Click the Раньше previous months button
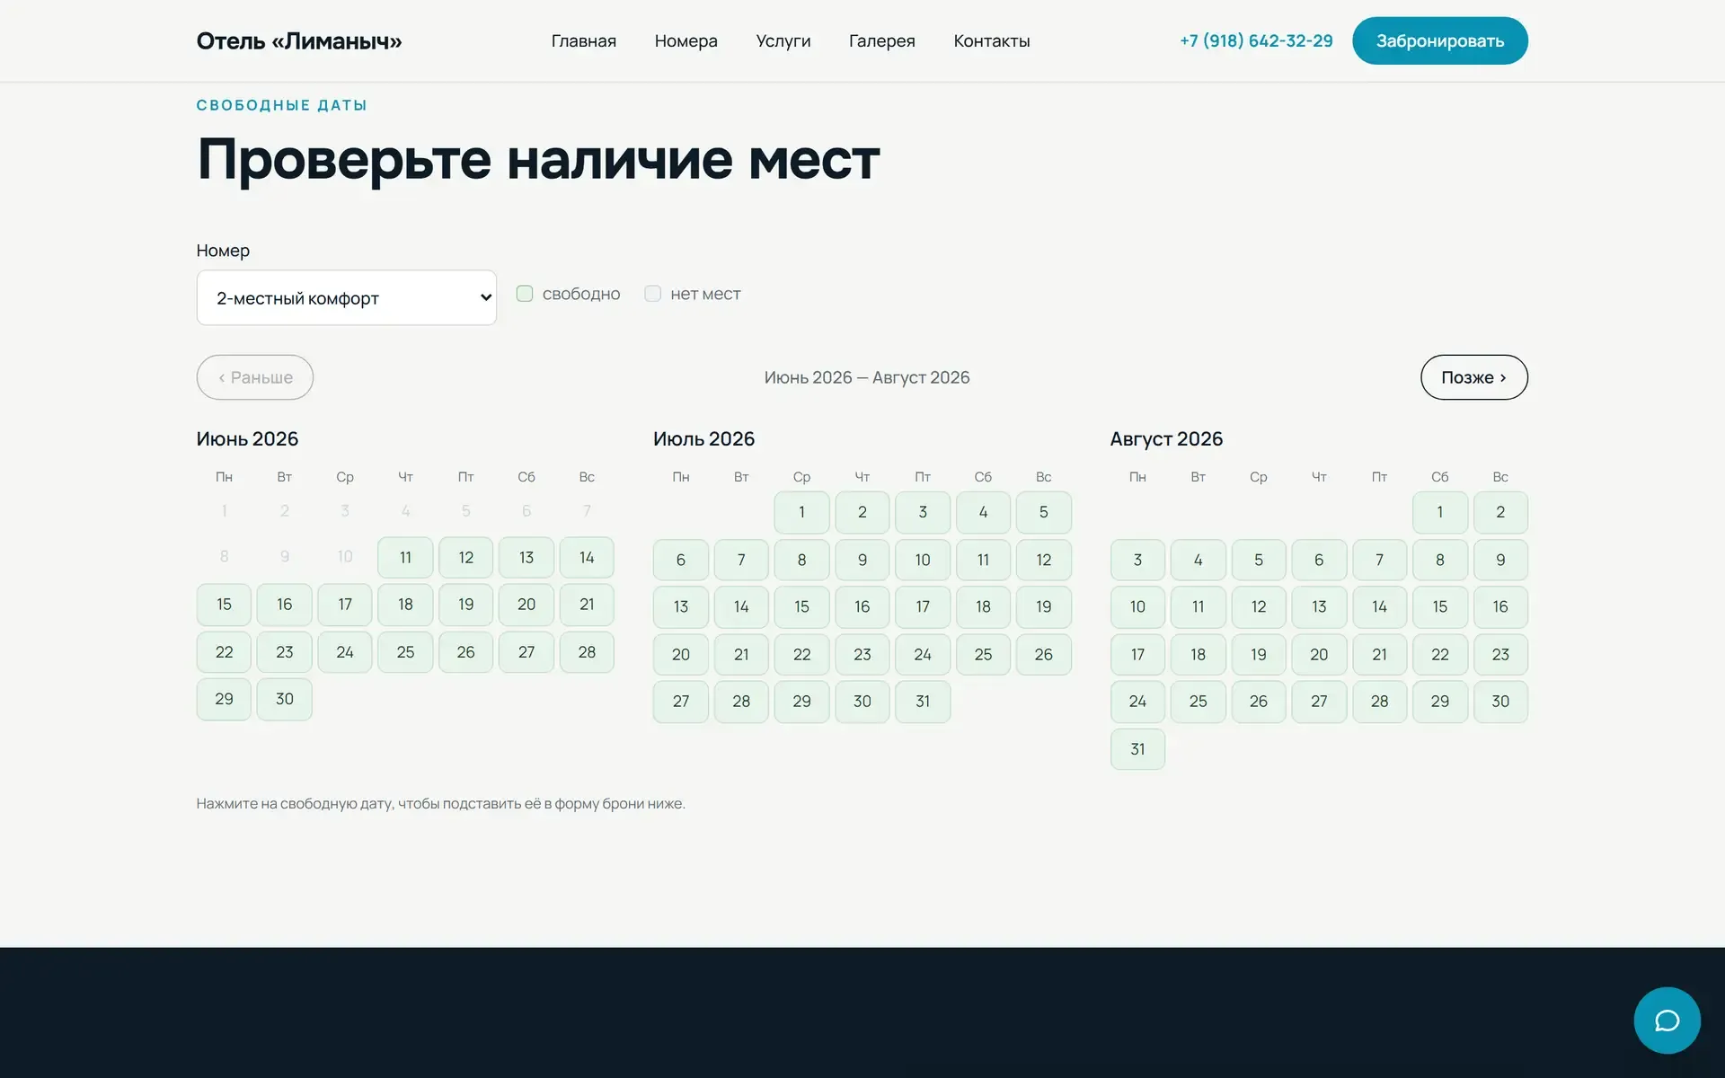The image size is (1725, 1078). [255, 377]
